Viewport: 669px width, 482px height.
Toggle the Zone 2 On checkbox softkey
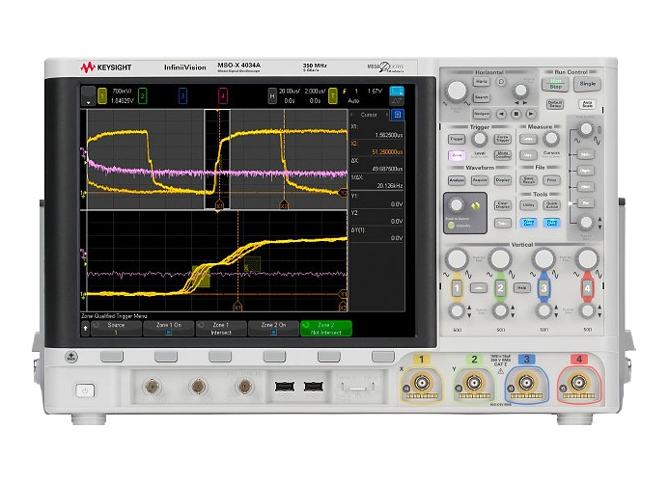pos(273,328)
